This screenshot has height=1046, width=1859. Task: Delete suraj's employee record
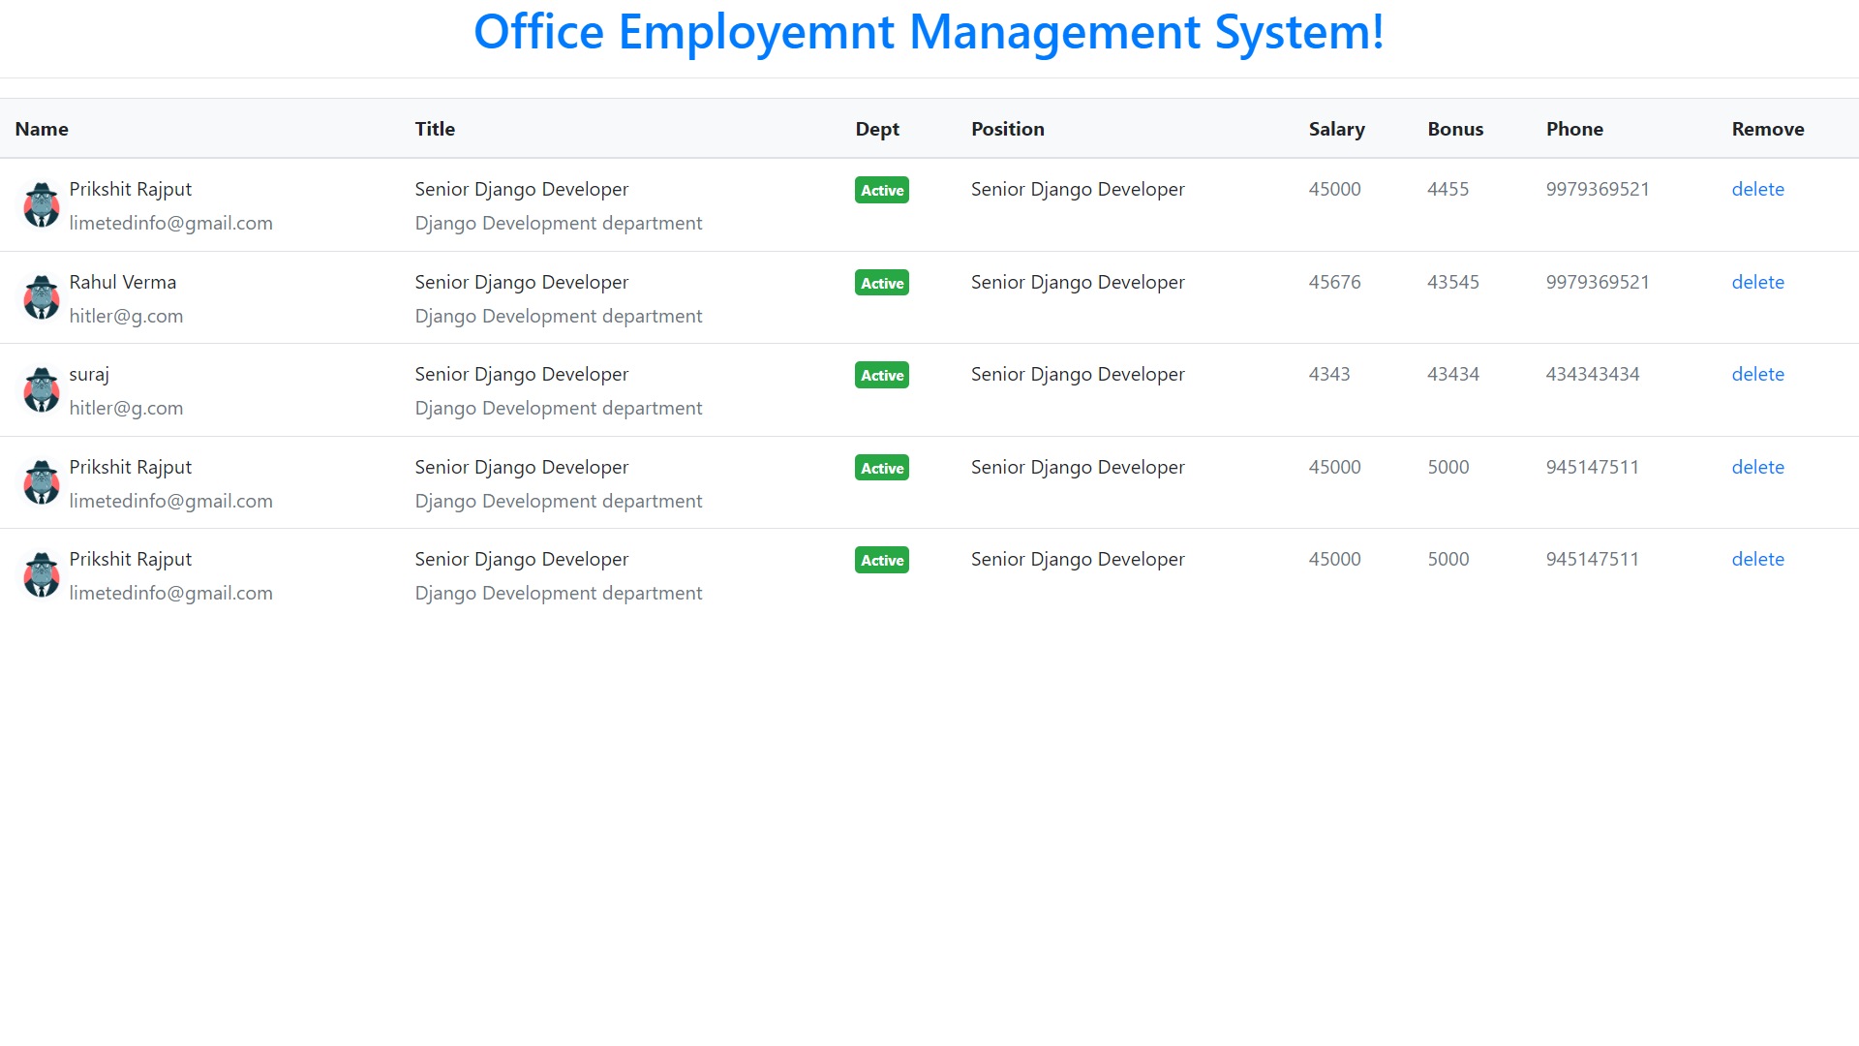(x=1757, y=374)
